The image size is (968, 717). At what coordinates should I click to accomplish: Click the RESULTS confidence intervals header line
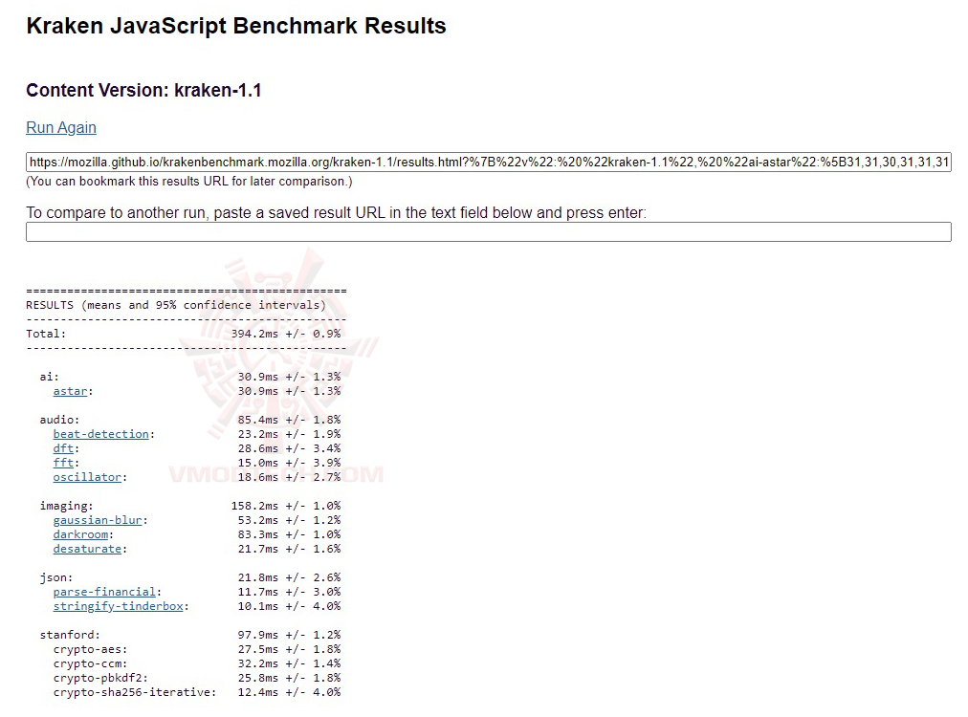tap(176, 305)
